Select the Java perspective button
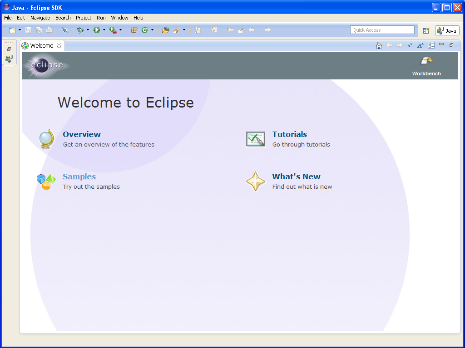Viewport: 465px width, 348px height. coord(447,30)
